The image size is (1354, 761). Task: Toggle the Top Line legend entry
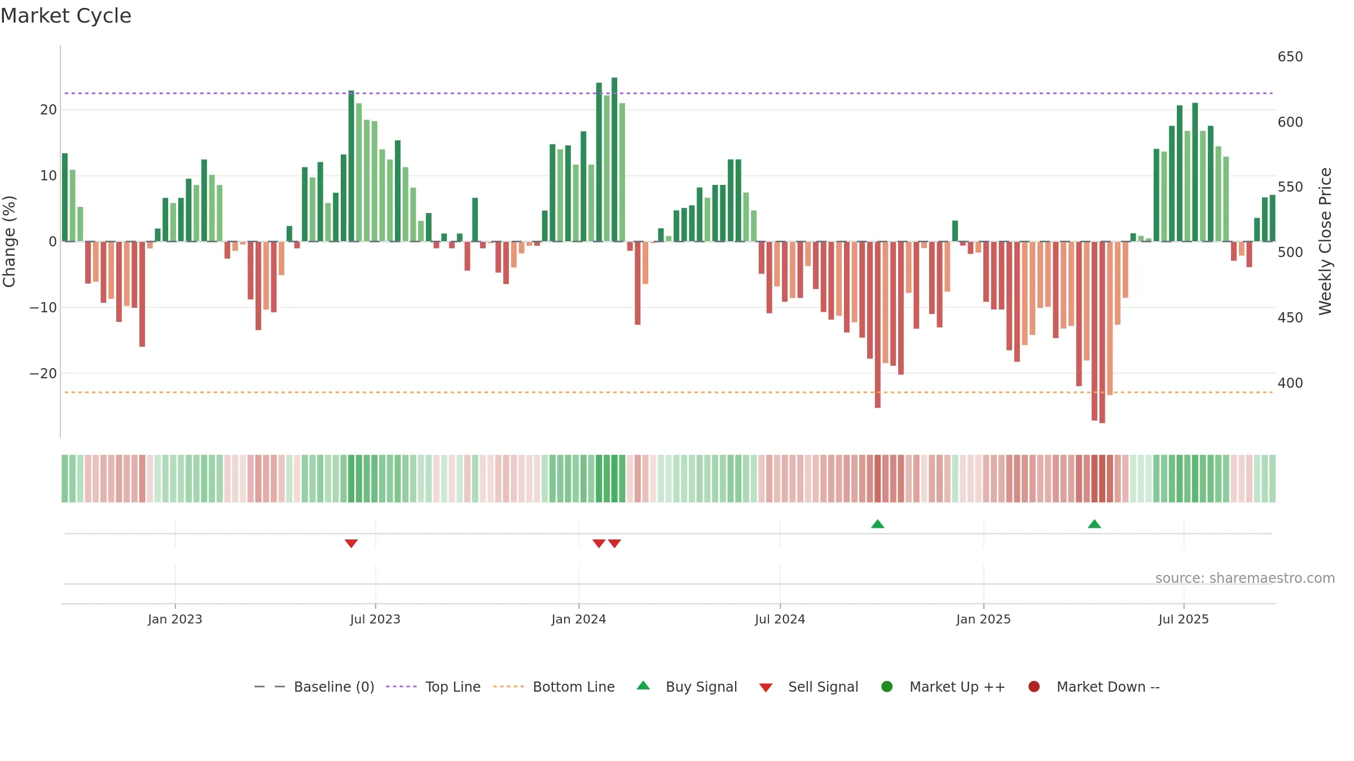(433, 687)
